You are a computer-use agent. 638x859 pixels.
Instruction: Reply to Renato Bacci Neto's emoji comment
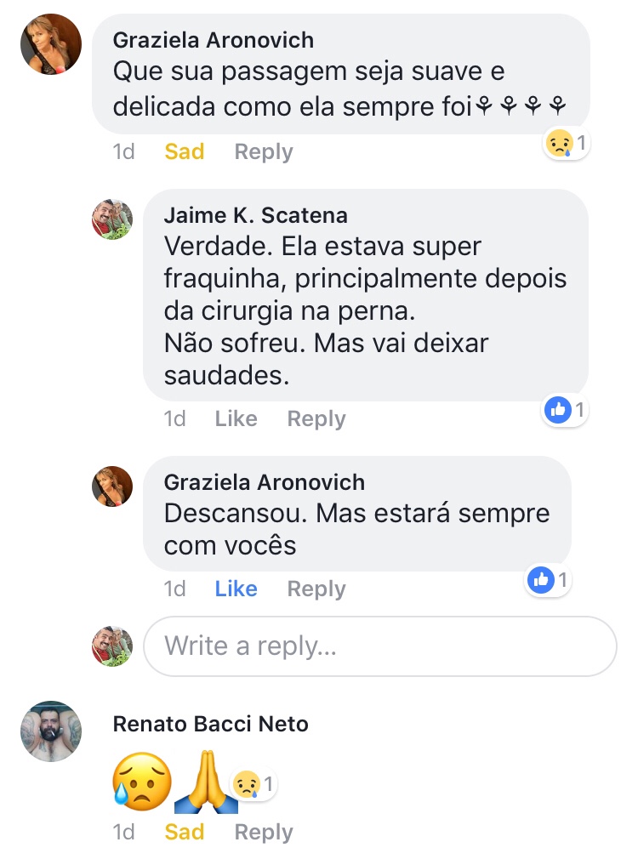coord(264,833)
